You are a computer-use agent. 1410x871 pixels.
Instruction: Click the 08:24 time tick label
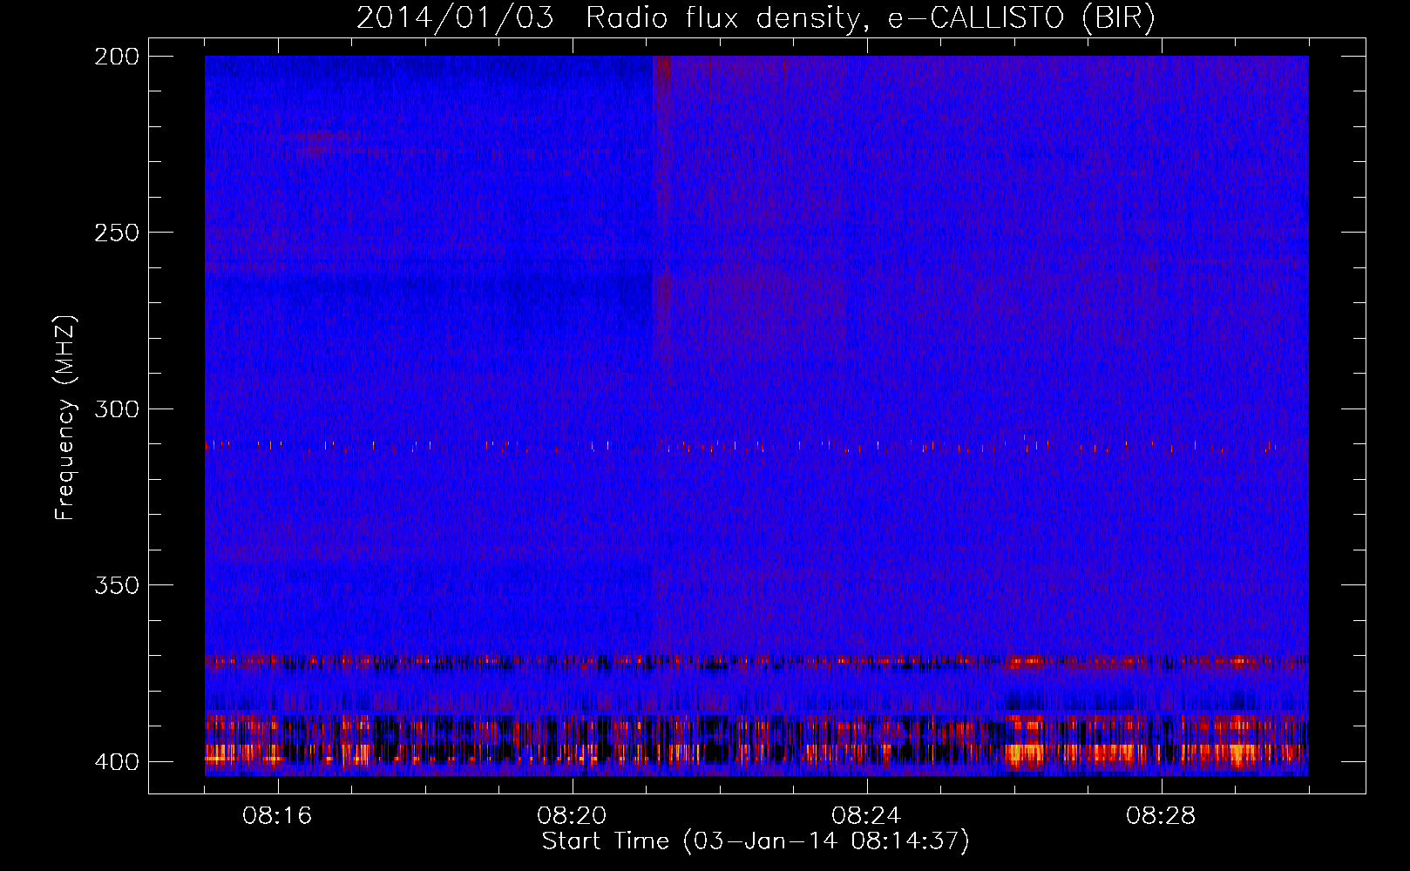(x=866, y=816)
